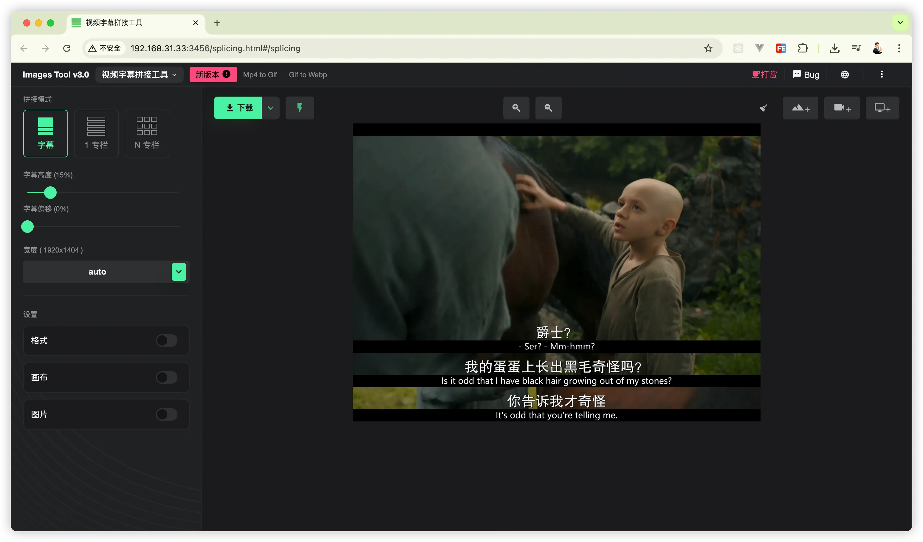Open the 视频字幕拼接工具 tool dropdown
Viewport: 923px width, 542px height.
[139, 75]
